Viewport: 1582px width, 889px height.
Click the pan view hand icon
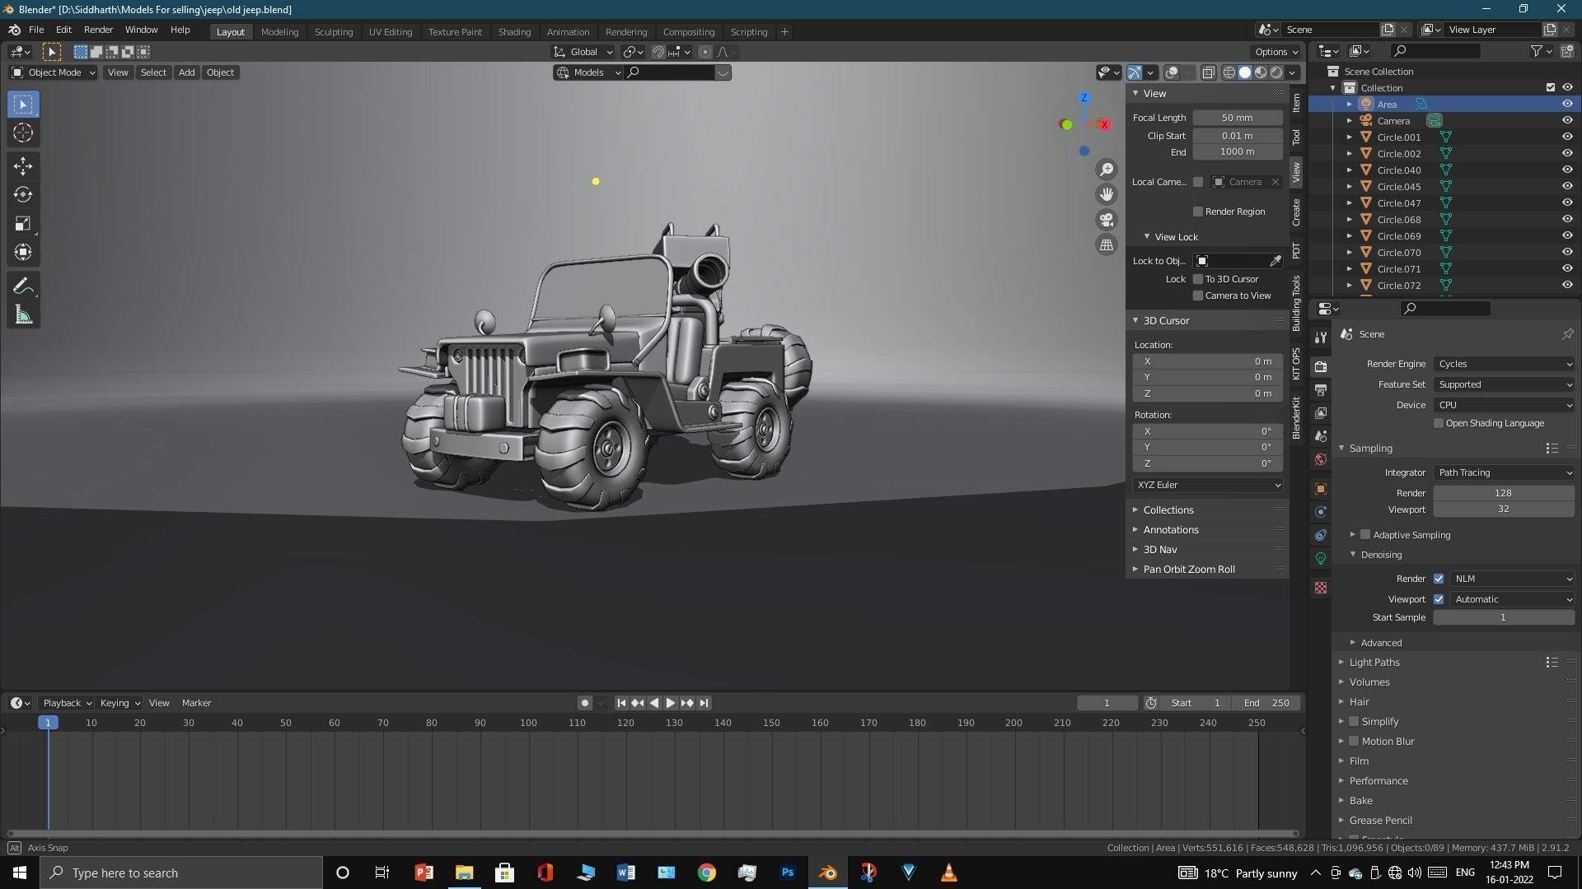(1107, 194)
